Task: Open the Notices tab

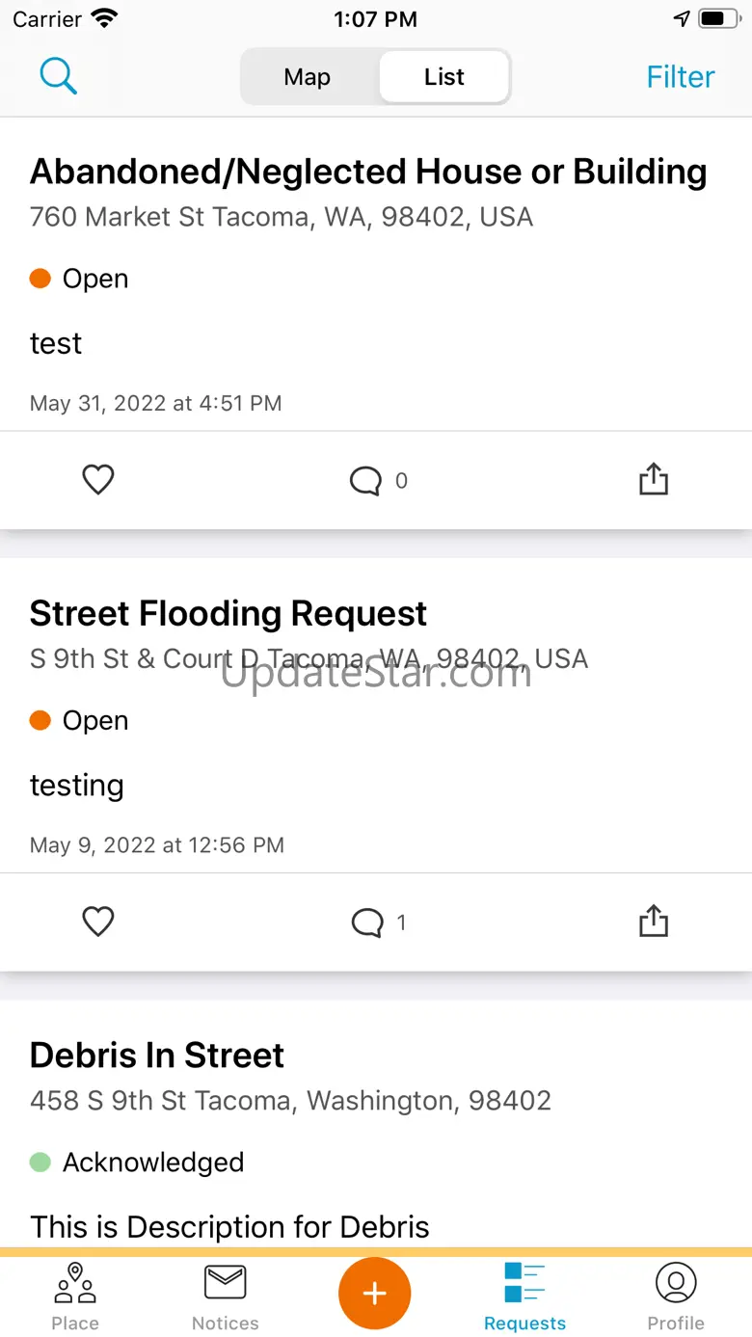Action: click(226, 1297)
